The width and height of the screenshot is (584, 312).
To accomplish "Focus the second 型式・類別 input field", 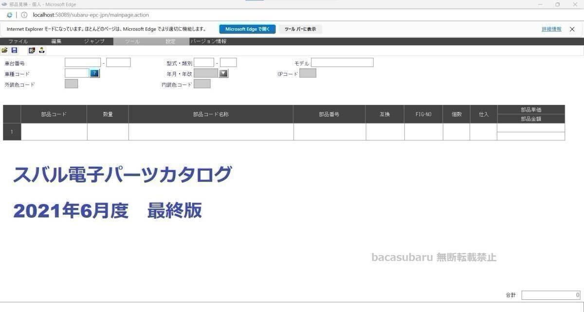I will (x=228, y=62).
